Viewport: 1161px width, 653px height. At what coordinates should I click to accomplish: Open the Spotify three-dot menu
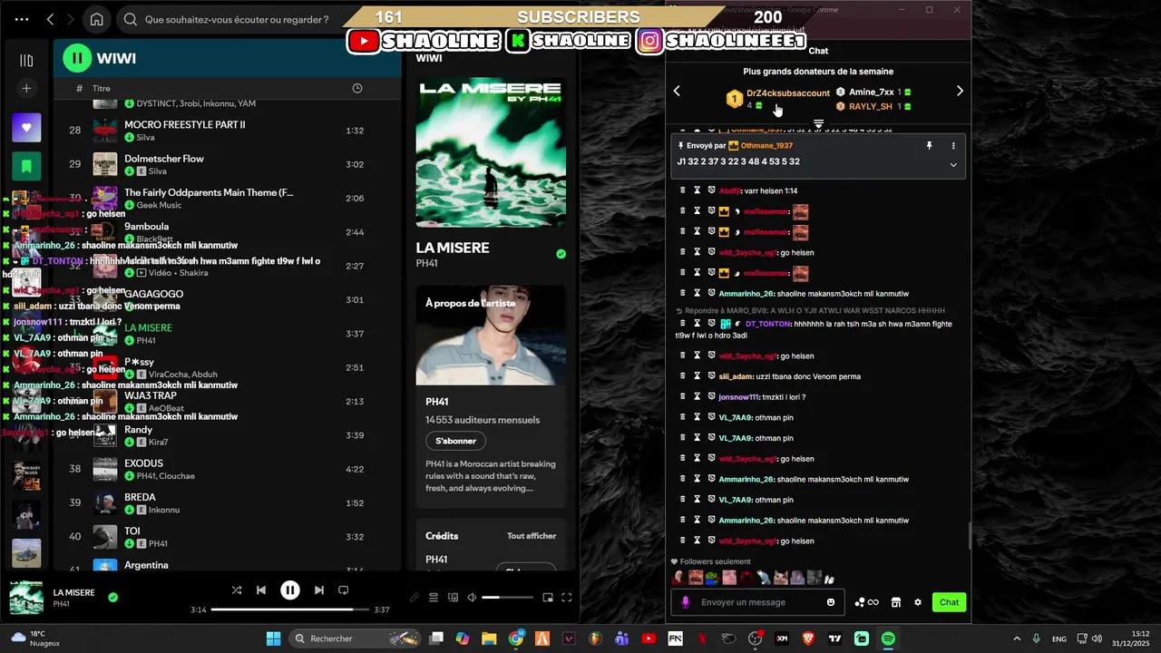point(22,19)
